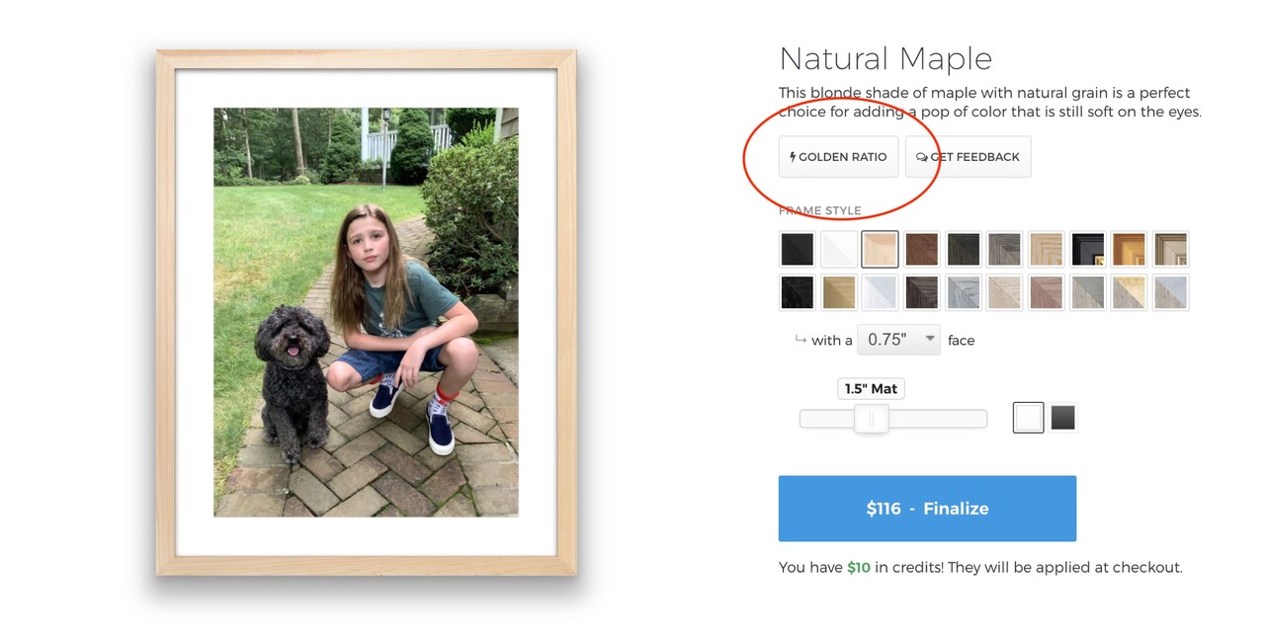This screenshot has width=1265, height=636.
Task: Select the rose-tinted wood frame
Action: tap(1046, 292)
